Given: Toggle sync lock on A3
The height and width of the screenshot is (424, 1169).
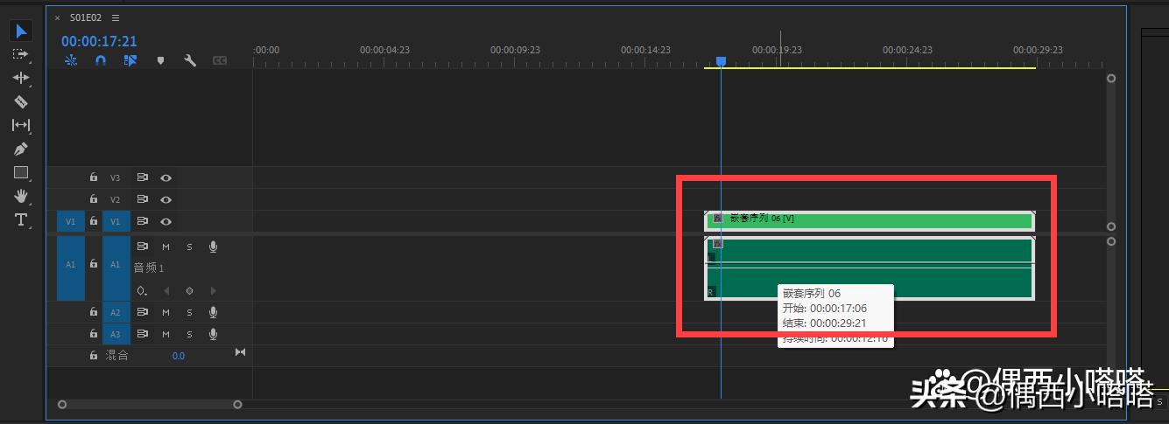Looking at the screenshot, I should coord(143,334).
